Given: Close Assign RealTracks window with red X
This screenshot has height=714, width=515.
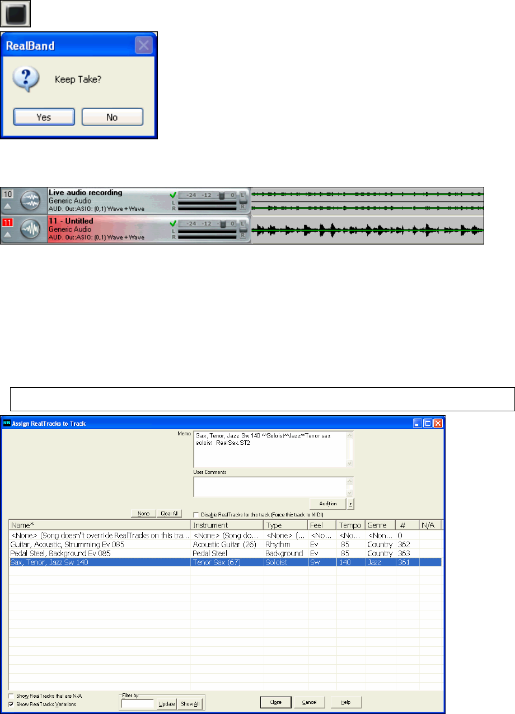Looking at the screenshot, I should [x=438, y=424].
